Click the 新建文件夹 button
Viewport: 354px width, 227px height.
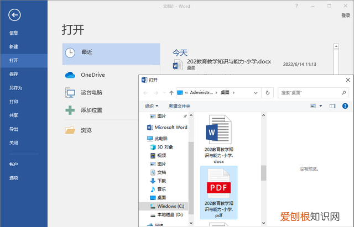pyautogui.click(x=180, y=106)
